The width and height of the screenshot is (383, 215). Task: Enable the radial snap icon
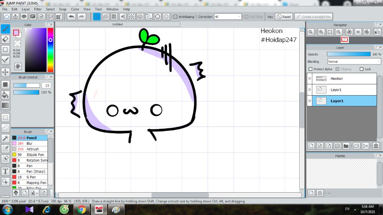coord(131,16)
